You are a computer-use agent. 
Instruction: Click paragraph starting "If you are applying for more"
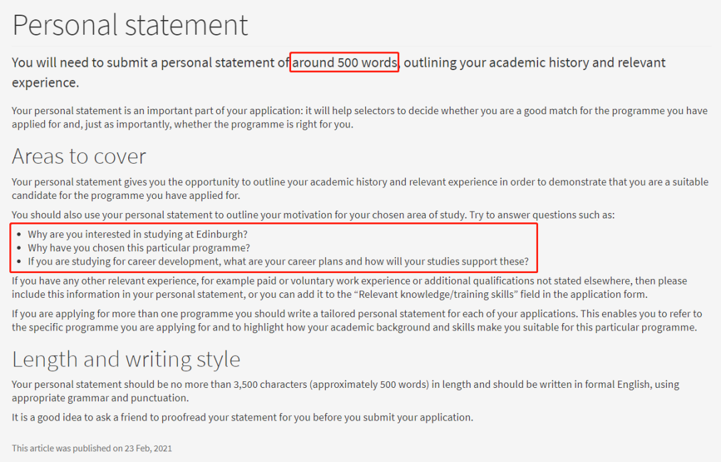[356, 320]
